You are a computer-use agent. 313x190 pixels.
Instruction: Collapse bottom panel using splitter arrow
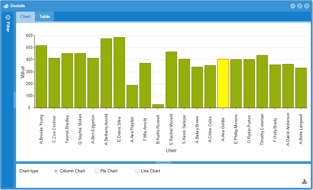pos(163,163)
